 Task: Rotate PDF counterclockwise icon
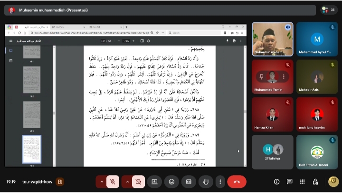148,41
